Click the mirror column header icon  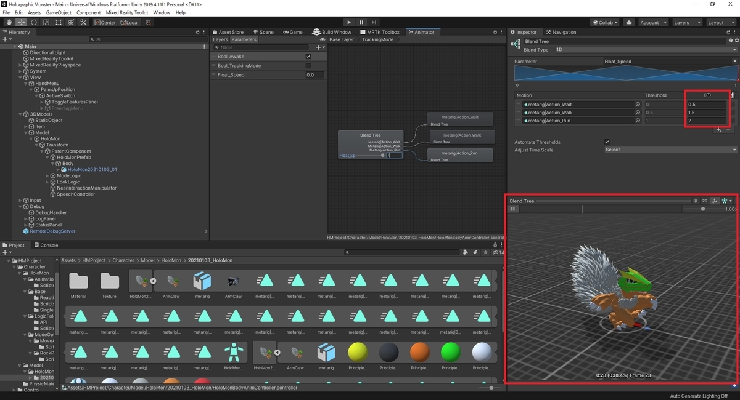coord(732,95)
